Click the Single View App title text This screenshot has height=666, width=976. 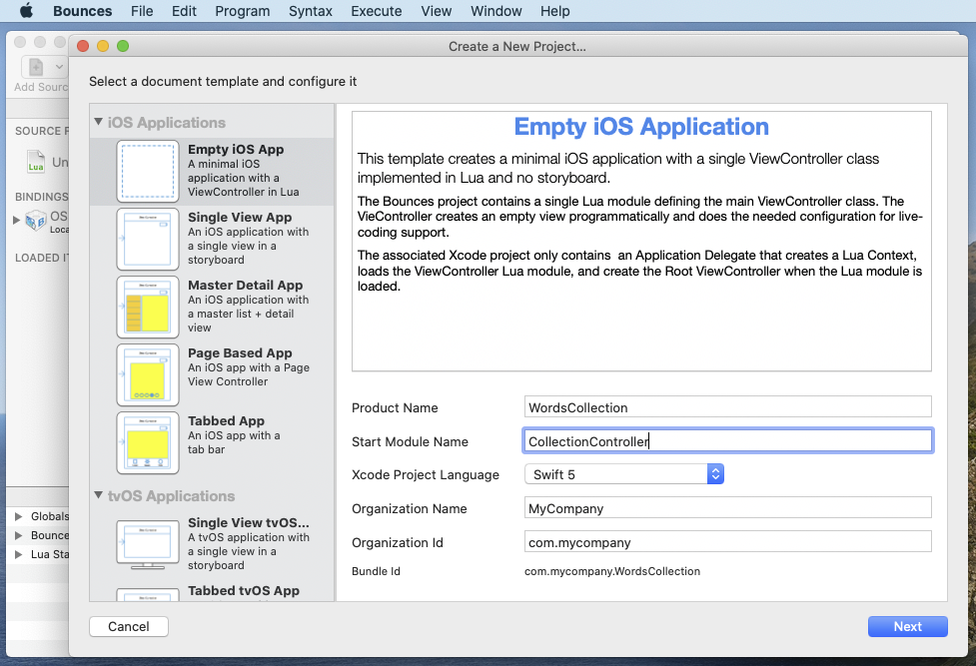(240, 218)
